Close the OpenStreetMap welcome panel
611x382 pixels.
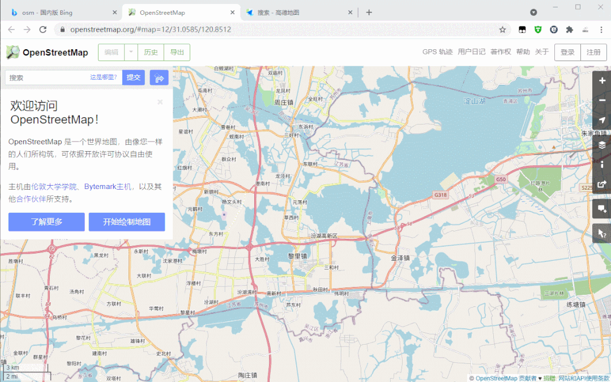160,102
